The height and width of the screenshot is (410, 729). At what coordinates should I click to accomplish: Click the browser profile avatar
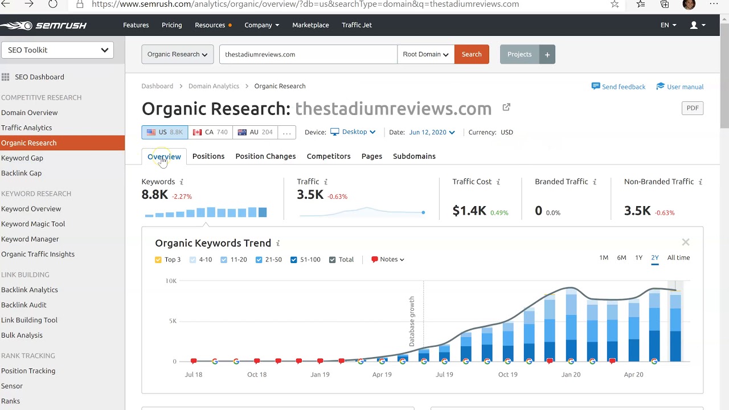(x=689, y=5)
